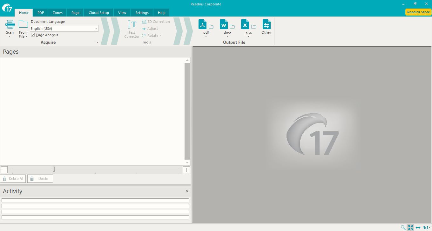Image resolution: width=432 pixels, height=231 pixels.
Task: Choose the Adjust tool
Action: coord(150,29)
